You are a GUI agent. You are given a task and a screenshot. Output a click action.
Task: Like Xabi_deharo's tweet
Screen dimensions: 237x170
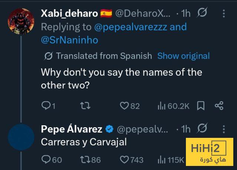(x=124, y=106)
